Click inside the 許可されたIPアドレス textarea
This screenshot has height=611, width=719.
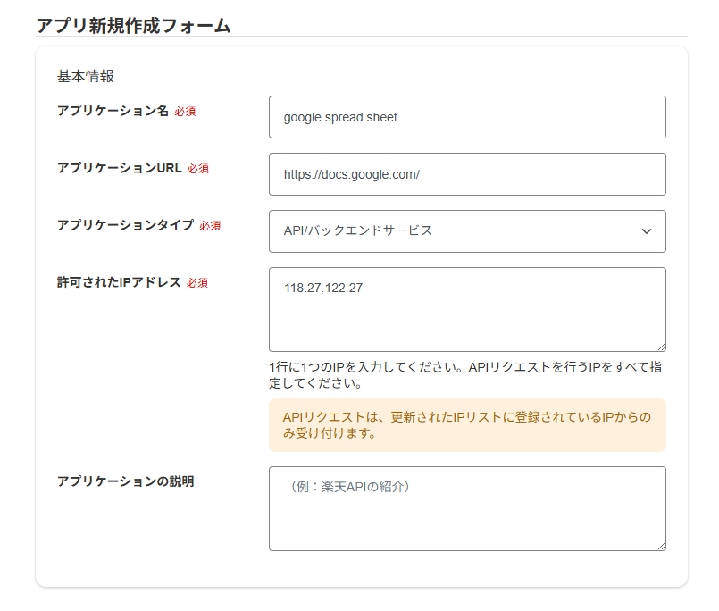pyautogui.click(x=466, y=308)
